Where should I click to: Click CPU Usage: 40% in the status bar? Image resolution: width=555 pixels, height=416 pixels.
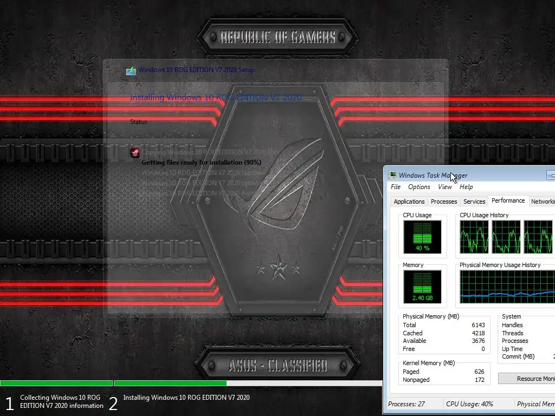pos(469,404)
